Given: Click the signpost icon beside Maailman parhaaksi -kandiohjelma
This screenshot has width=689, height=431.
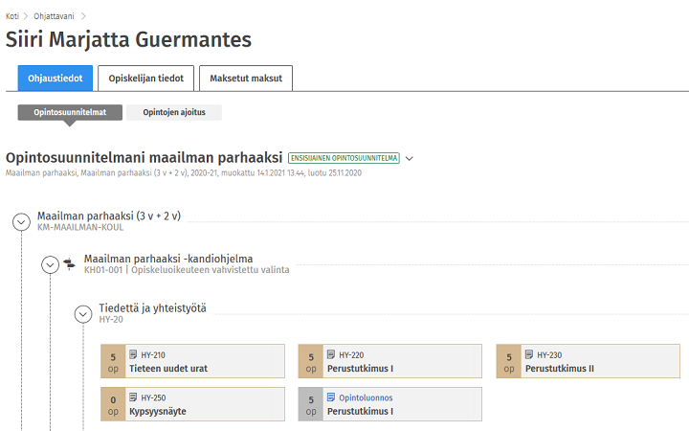Looking at the screenshot, I should (69, 264).
